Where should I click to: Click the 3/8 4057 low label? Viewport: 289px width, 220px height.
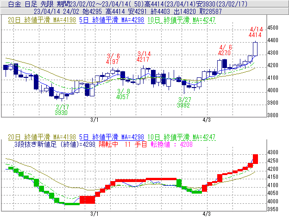[123, 94]
